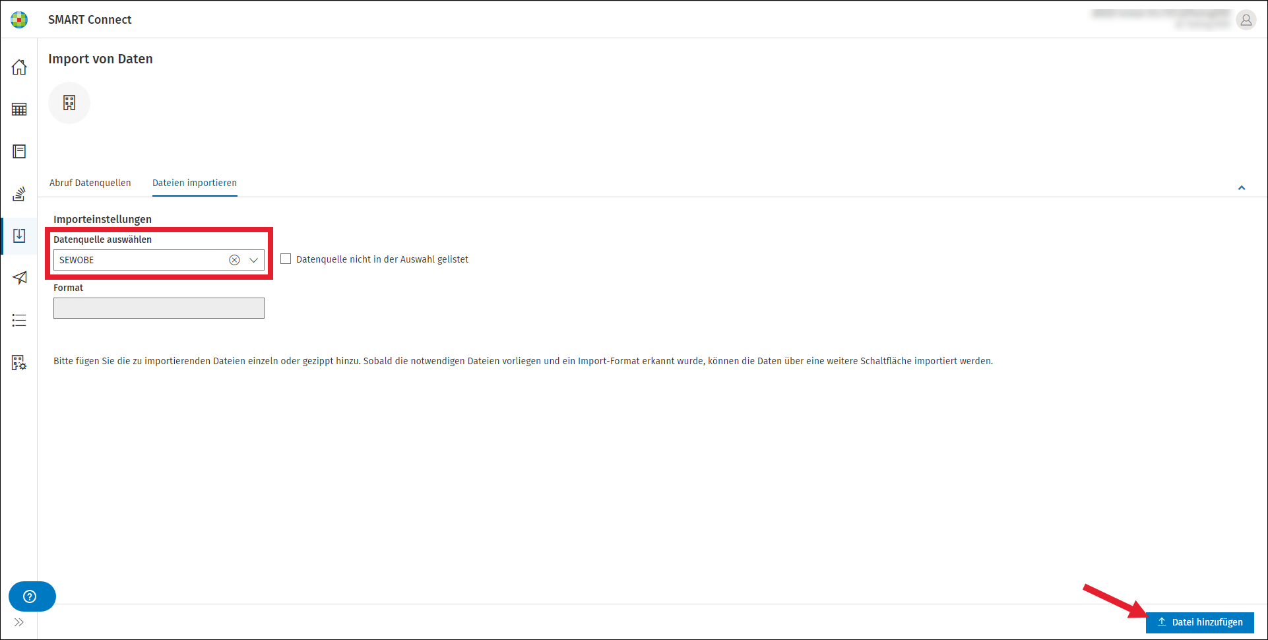This screenshot has width=1268, height=640.
Task: Switch to the Abruf Datenquellen tab
Action: tap(90, 183)
